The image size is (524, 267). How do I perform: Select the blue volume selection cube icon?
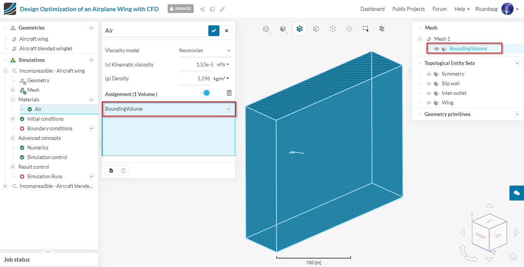click(x=299, y=29)
